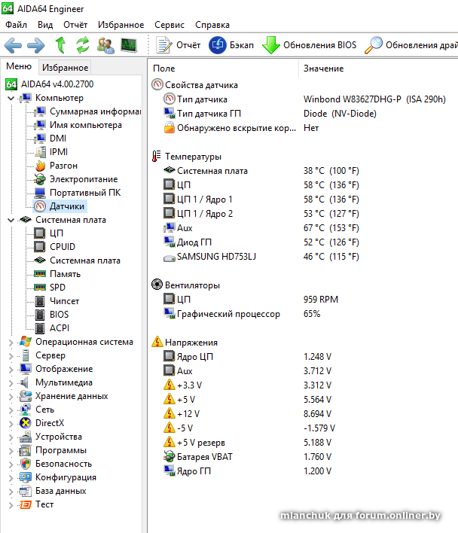Click the green Up level arrow
This screenshot has width=458, height=533.
(60, 45)
